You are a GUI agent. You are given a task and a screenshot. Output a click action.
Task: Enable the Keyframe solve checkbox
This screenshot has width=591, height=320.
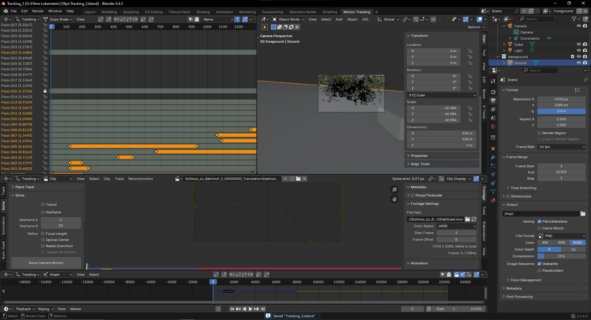[43, 212]
